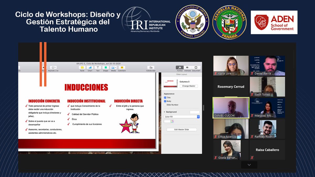Click the 'Cumplimiento de sus funciones' bullet
The height and width of the screenshot is (177, 315).
(87, 124)
